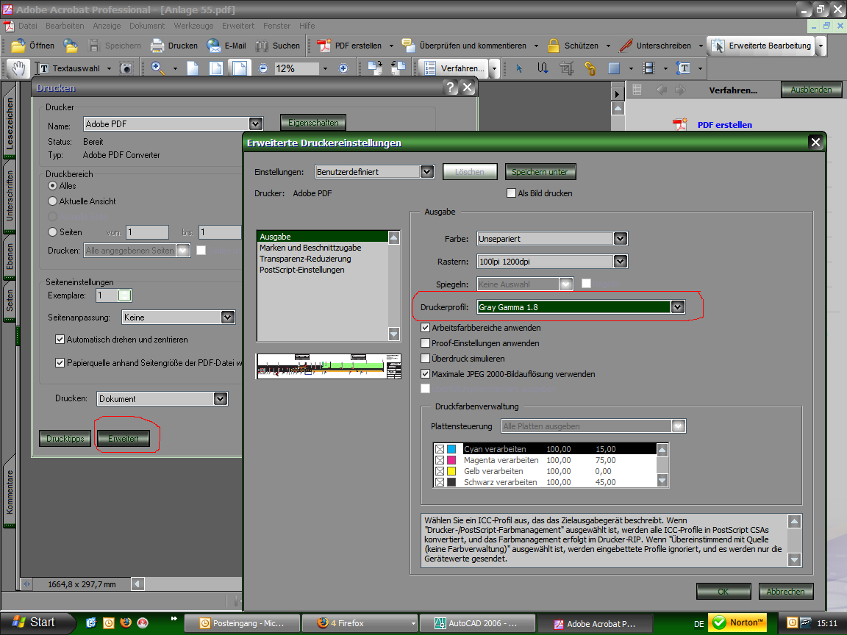847x635 pixels.
Task: Open the Werkzeuge menu
Action: tap(193, 26)
